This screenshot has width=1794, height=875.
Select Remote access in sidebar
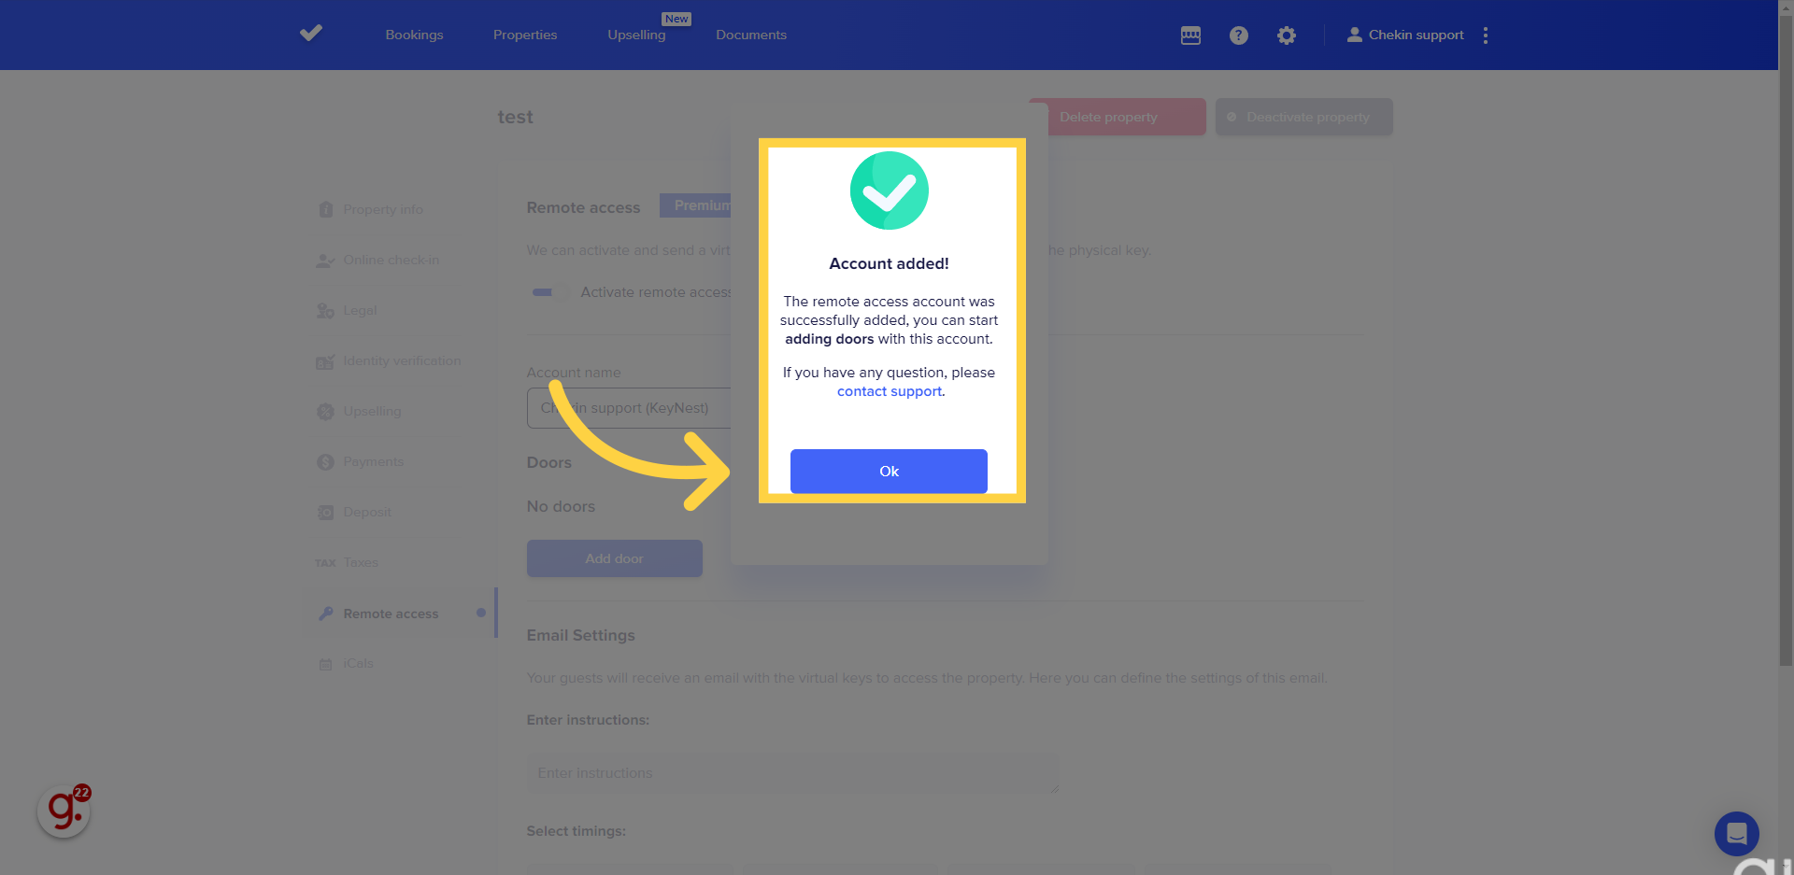pyautogui.click(x=391, y=614)
